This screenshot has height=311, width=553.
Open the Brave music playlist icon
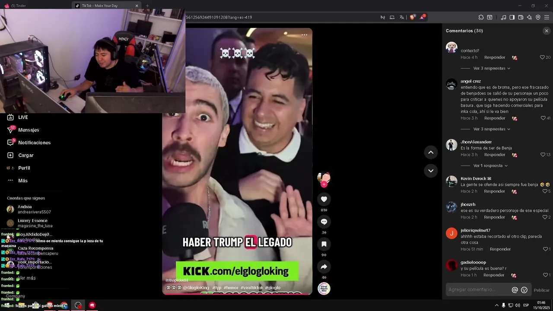(x=503, y=17)
